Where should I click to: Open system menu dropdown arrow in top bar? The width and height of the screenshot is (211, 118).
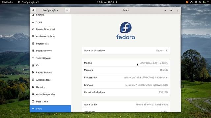[x=208, y=2]
